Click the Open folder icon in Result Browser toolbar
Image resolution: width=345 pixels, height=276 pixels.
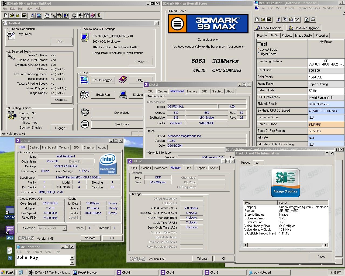[x=263, y=19]
